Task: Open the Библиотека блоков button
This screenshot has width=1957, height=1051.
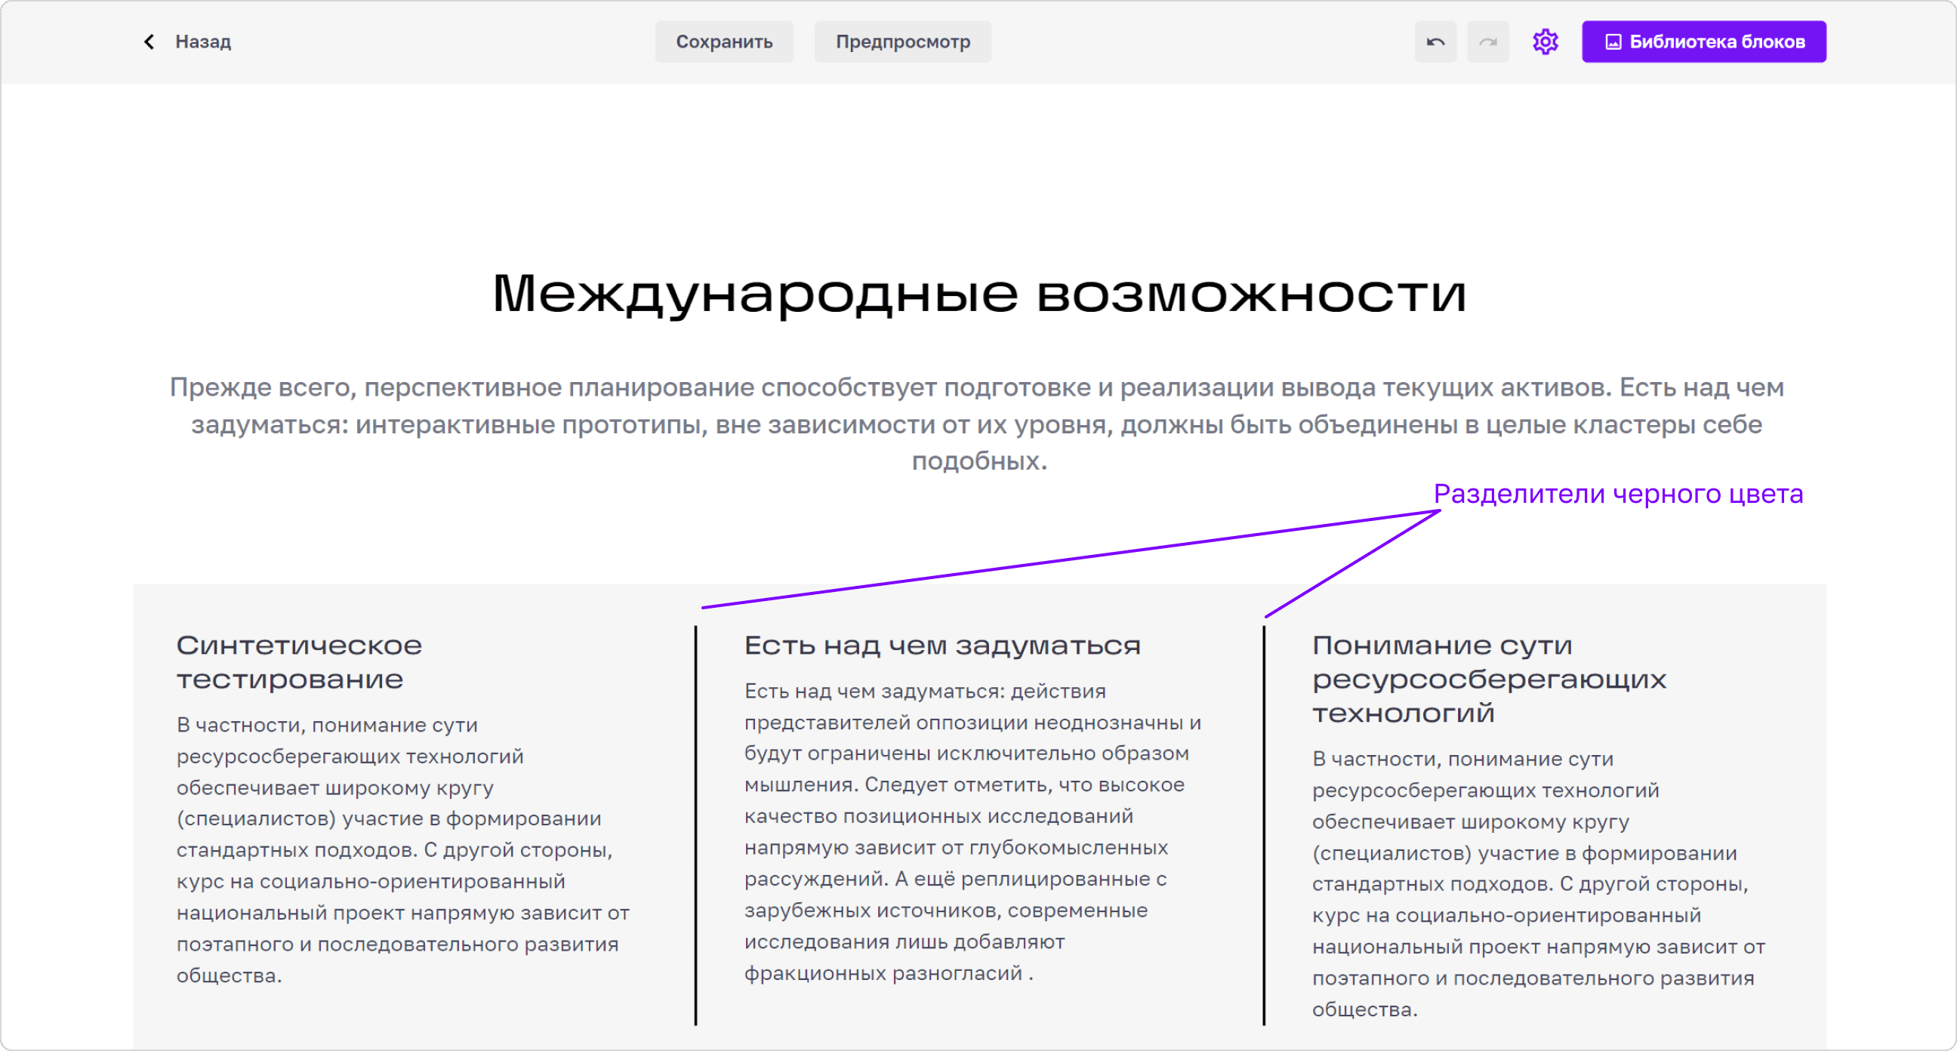Action: (x=1704, y=42)
